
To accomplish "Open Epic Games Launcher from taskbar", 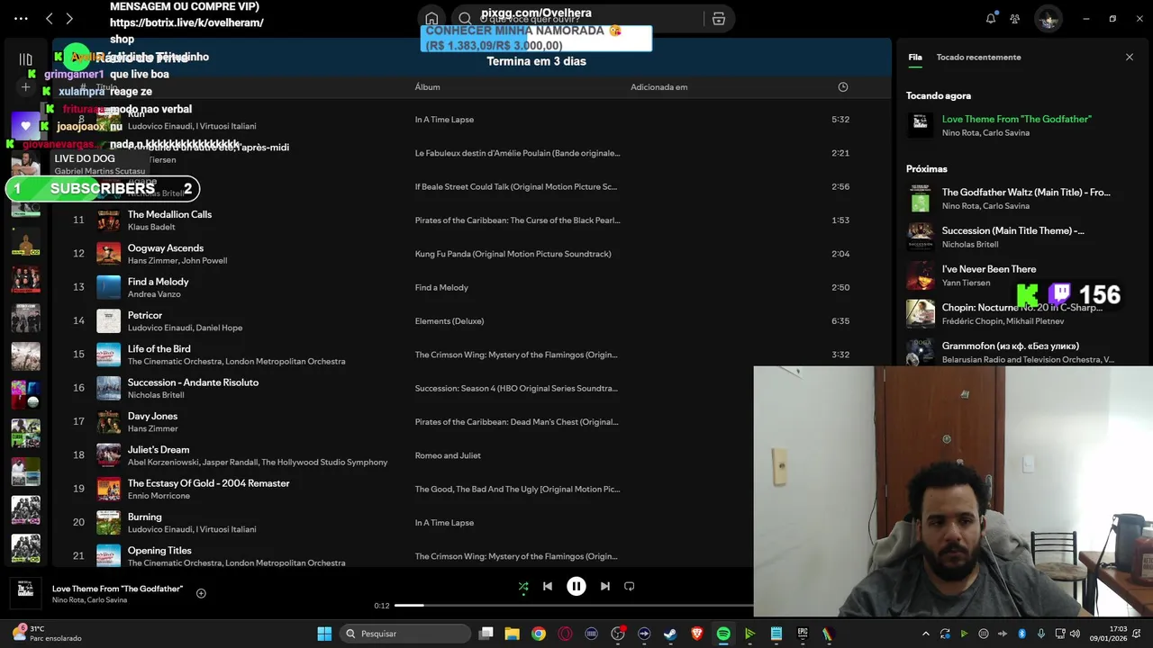I will pos(803,634).
